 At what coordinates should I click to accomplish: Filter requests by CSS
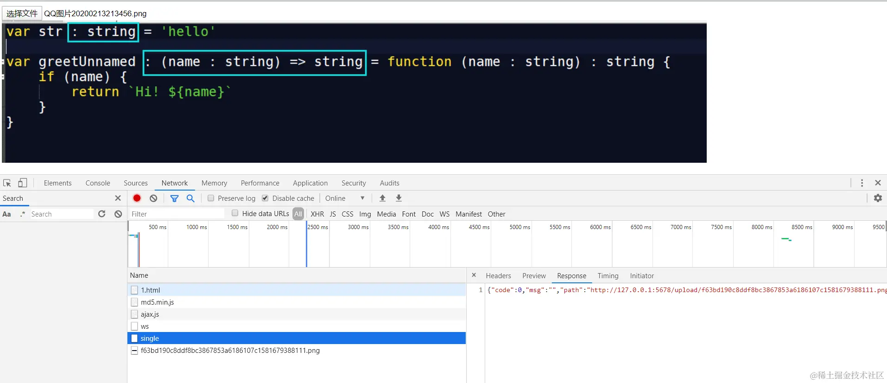(x=348, y=214)
